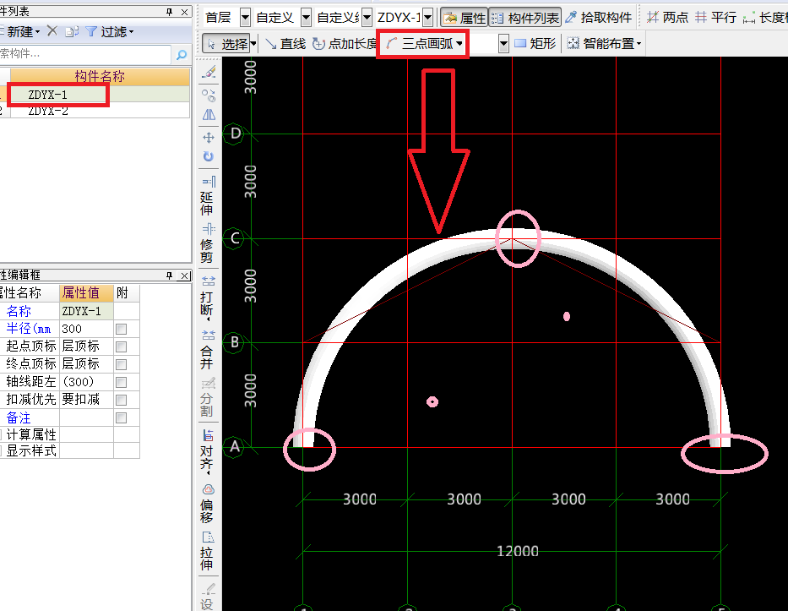Viewport: 788px width, 611px height.
Task: Delete component with the X icon
Action: pyautogui.click(x=52, y=31)
